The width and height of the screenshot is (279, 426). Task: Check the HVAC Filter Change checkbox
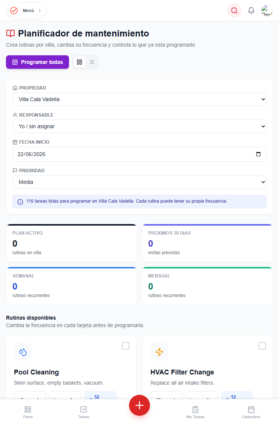click(x=262, y=346)
